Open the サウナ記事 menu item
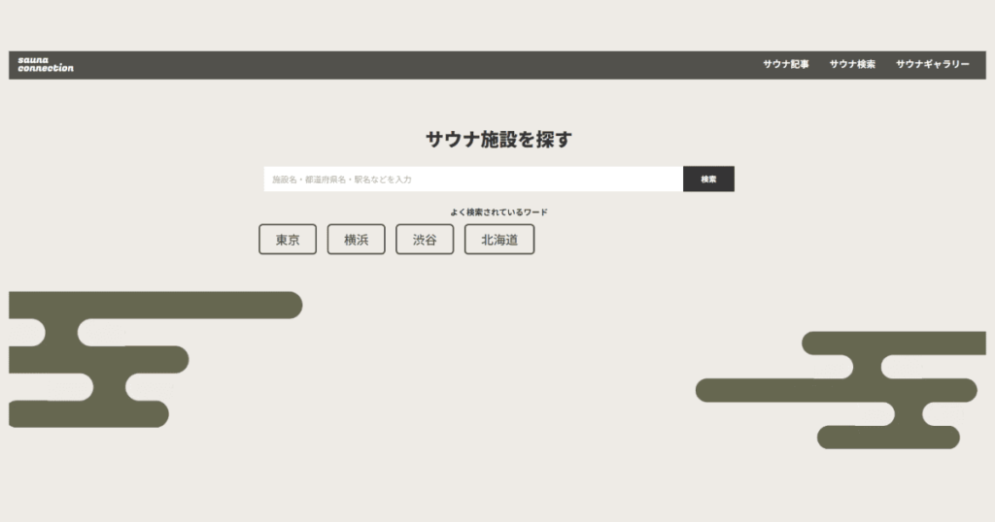Viewport: 995px width, 522px height. click(785, 65)
